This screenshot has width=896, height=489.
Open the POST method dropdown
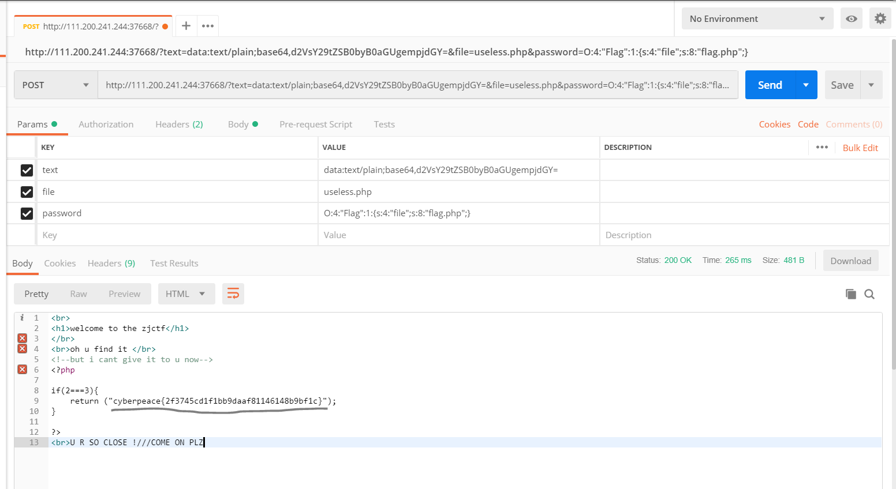click(56, 85)
